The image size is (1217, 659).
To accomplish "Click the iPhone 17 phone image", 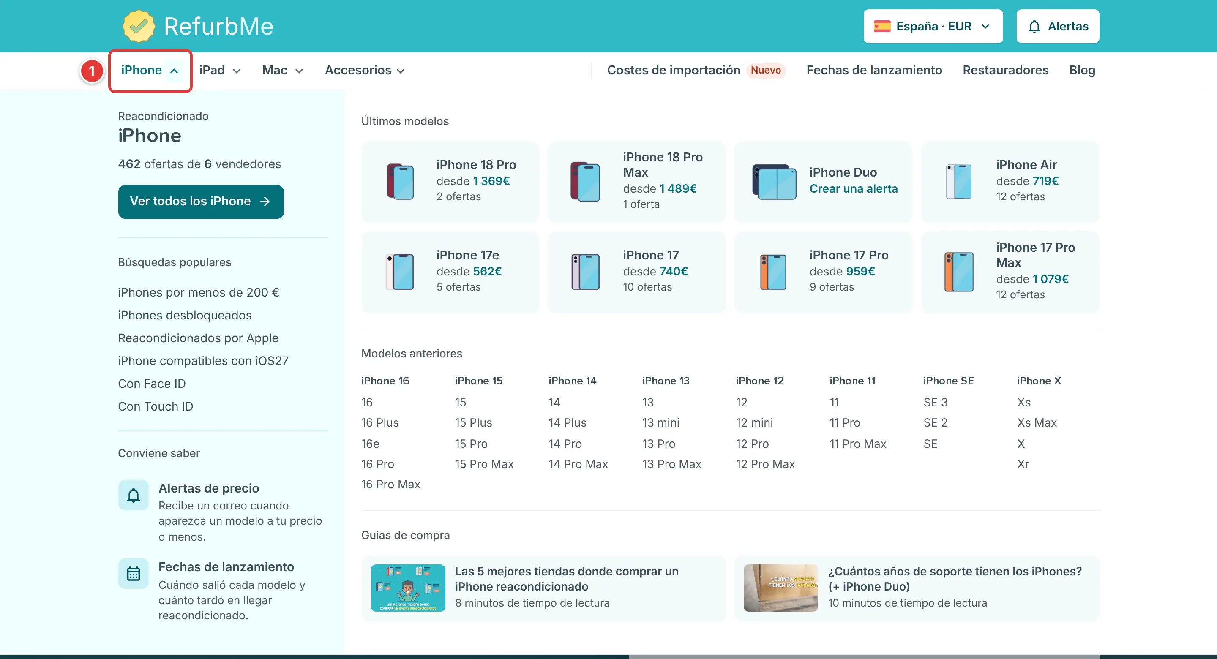I will (x=585, y=272).
